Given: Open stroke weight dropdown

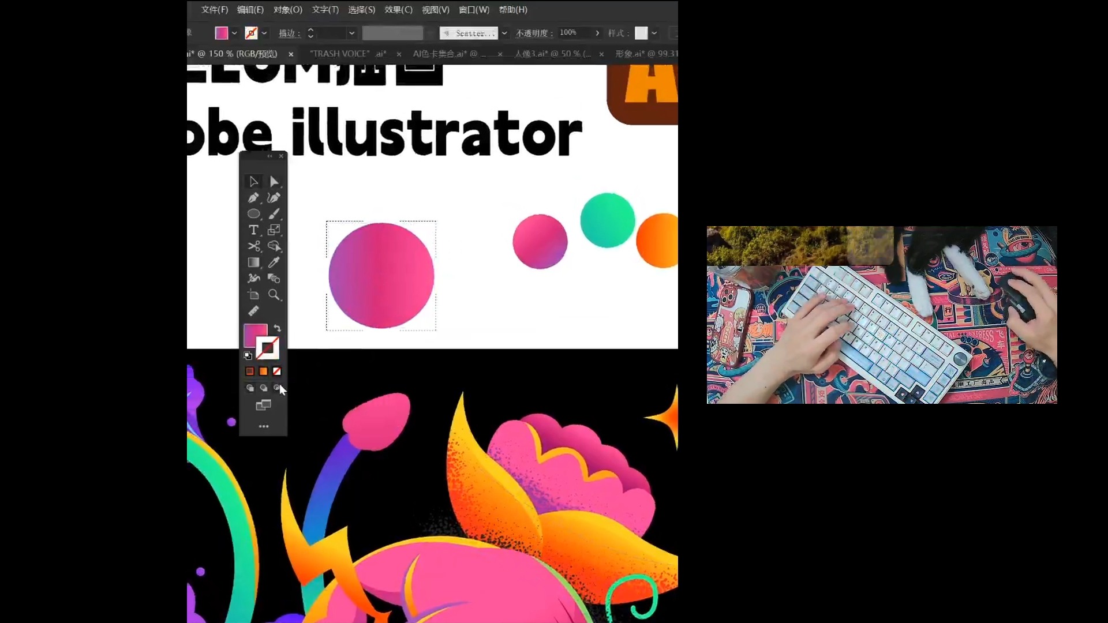Looking at the screenshot, I should tap(351, 33).
